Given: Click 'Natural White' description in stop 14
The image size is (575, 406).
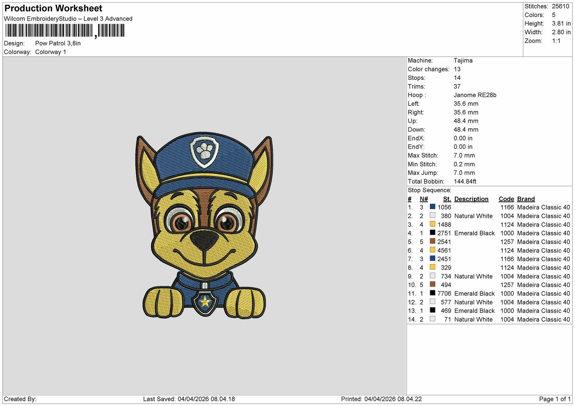Looking at the screenshot, I should point(473,319).
